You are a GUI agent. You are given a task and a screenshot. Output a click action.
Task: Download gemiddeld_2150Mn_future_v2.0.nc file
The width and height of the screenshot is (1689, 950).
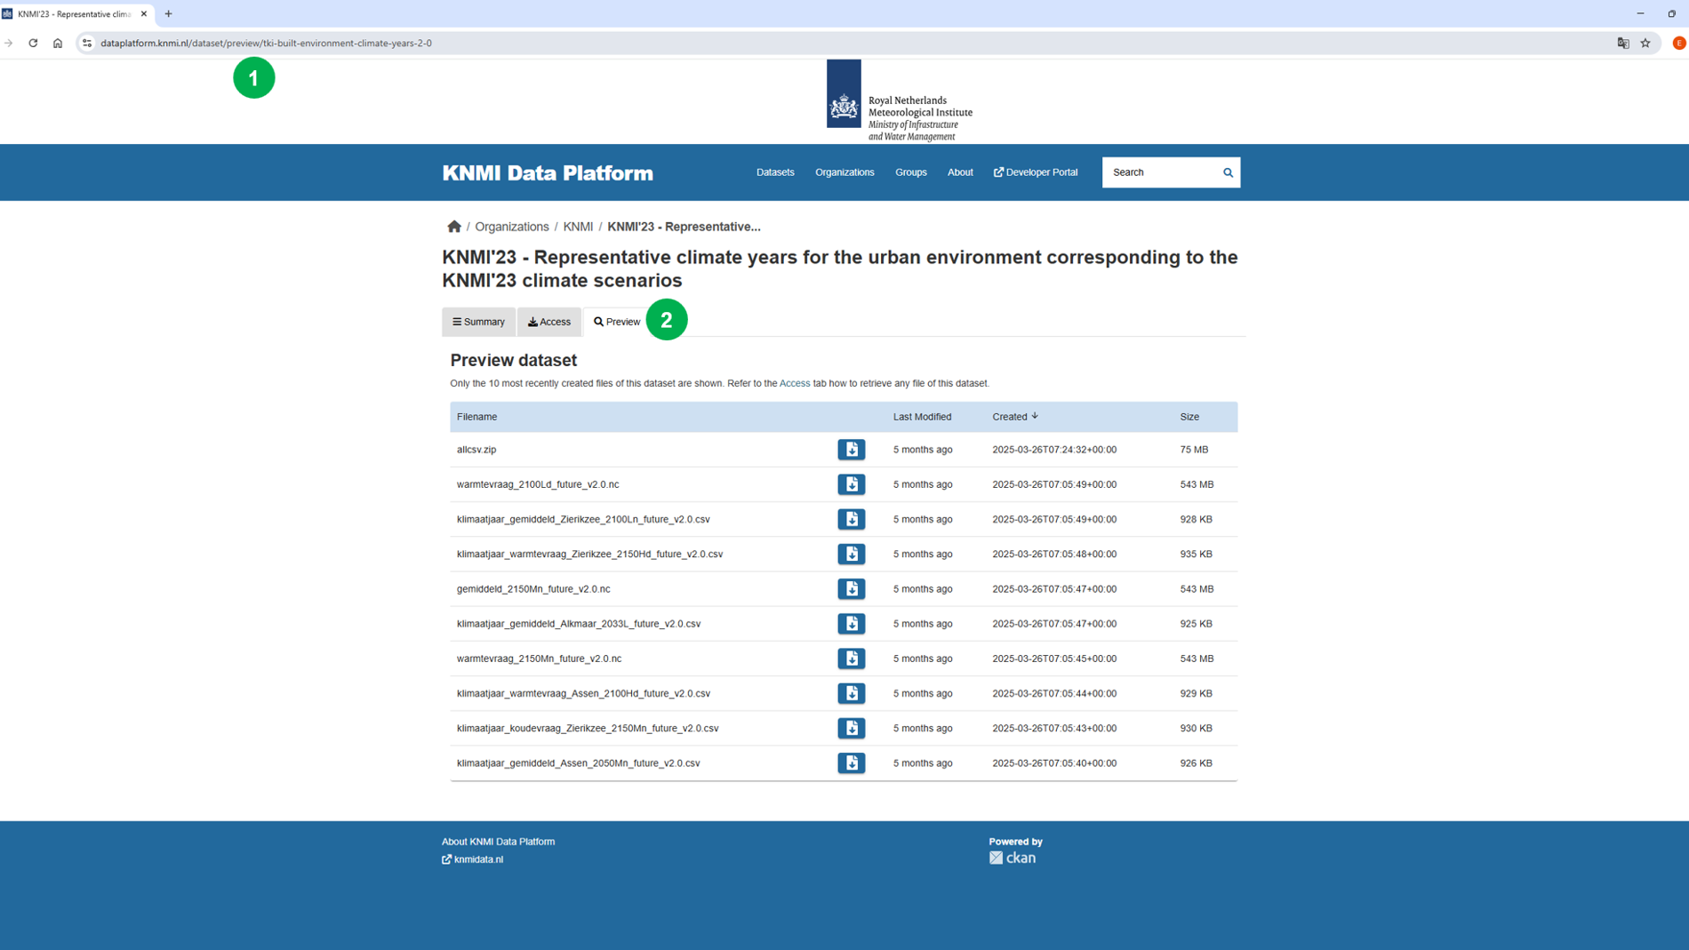click(851, 588)
